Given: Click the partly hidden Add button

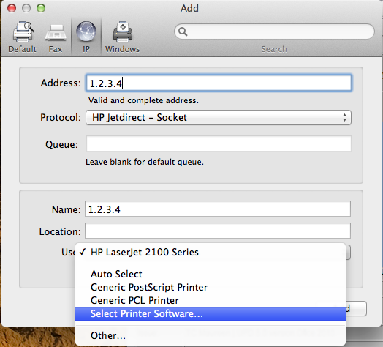Looking at the screenshot, I should pyautogui.click(x=356, y=309).
